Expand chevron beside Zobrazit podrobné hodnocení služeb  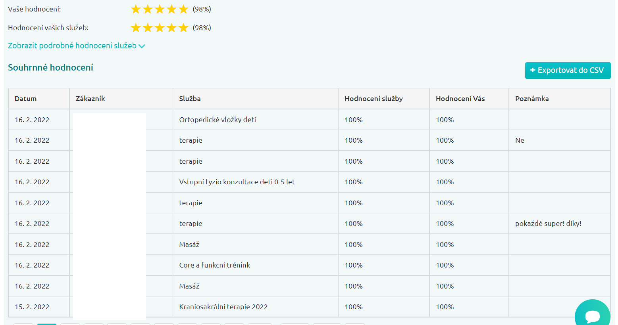pos(142,46)
